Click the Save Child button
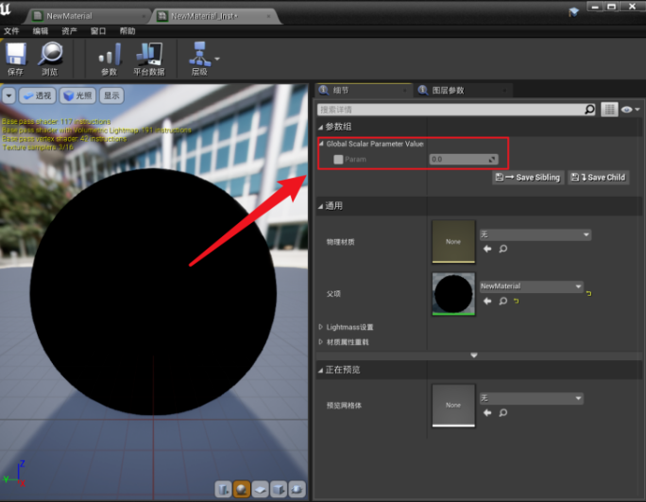 point(599,178)
